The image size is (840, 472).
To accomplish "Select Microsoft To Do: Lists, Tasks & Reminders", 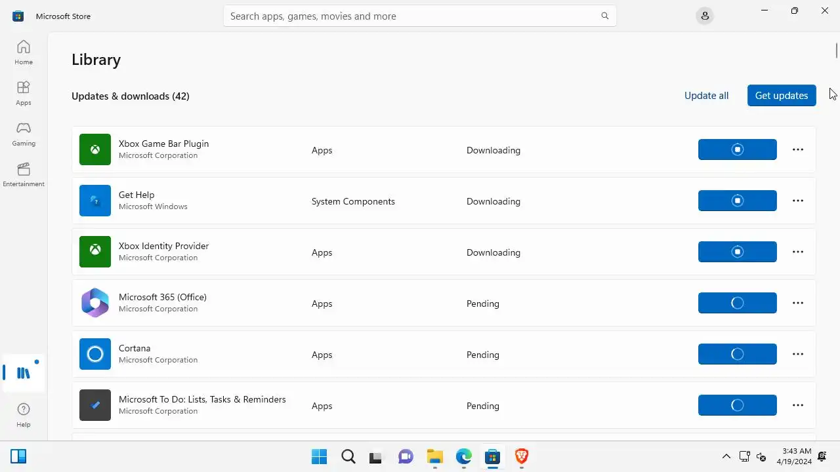I will (202, 399).
